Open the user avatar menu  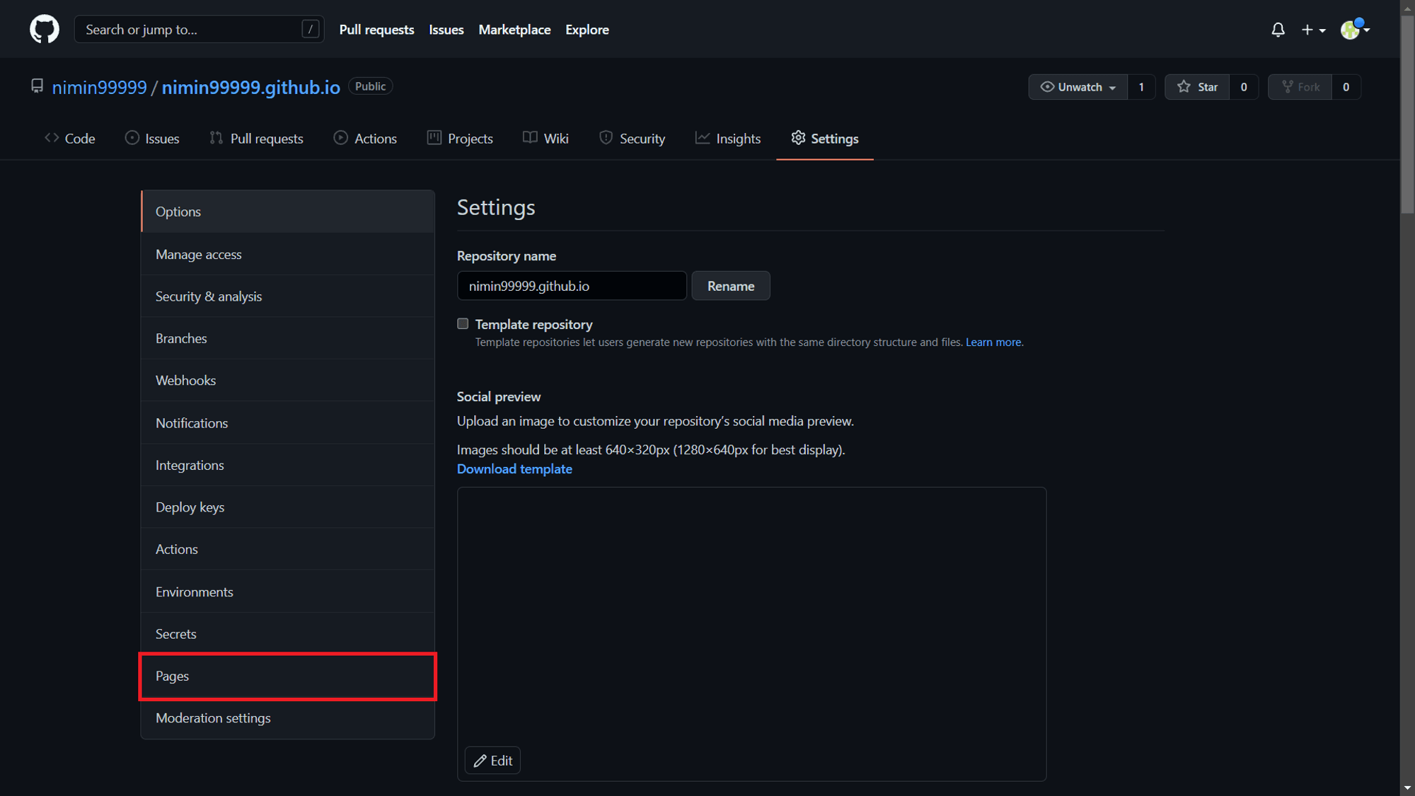[1355, 29]
